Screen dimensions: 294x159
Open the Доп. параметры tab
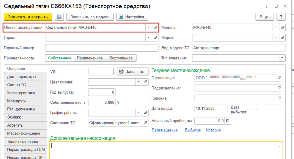(26, 77)
